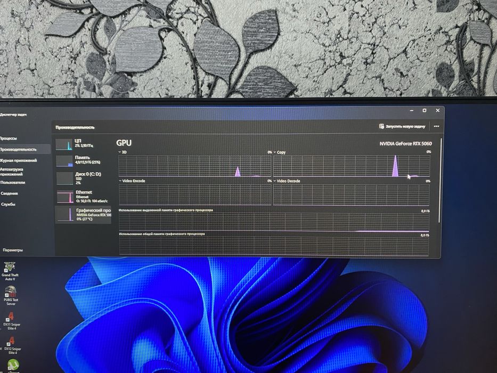Click the large GPU heading
Image resolution: width=497 pixels, height=373 pixels.
124,143
